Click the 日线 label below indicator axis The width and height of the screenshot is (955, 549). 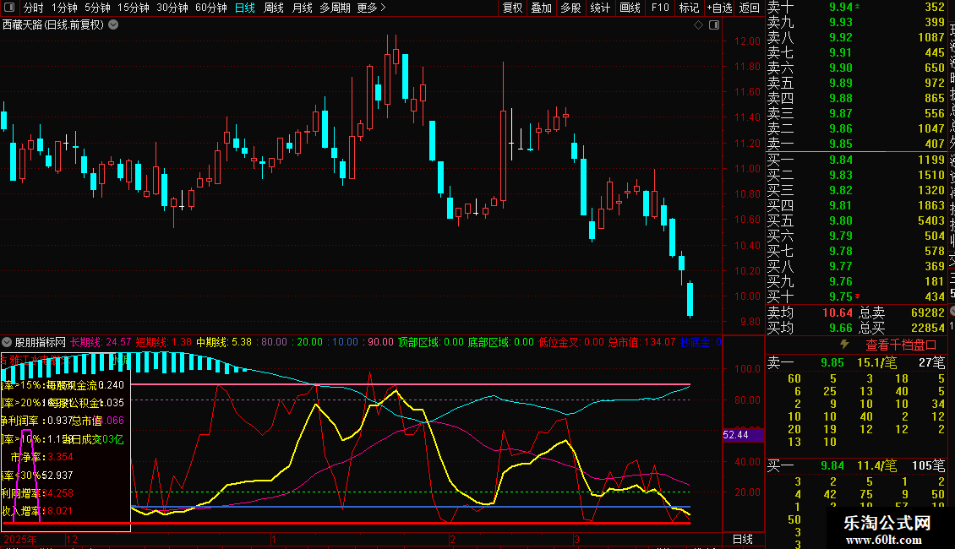741,539
